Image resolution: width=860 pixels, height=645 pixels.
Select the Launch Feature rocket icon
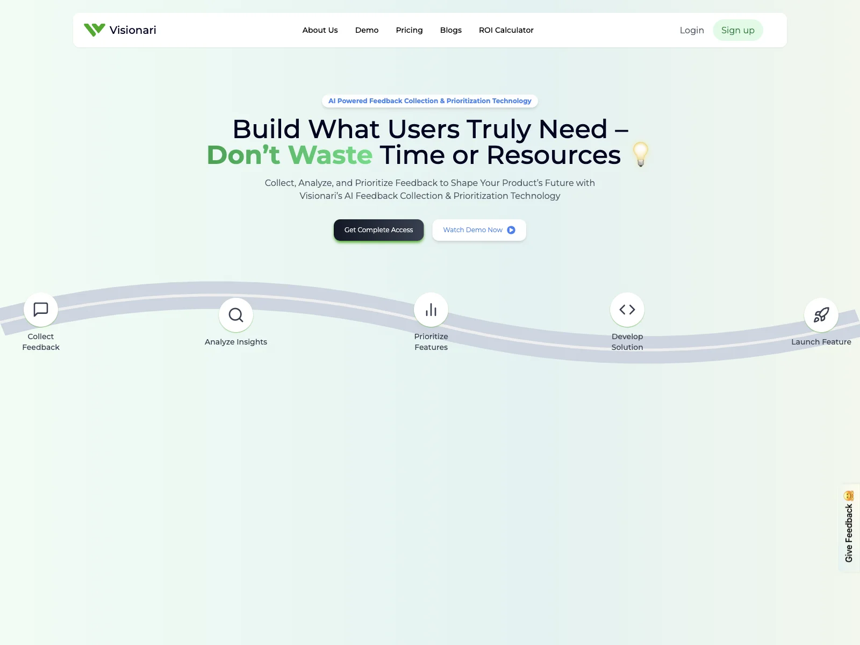(x=821, y=315)
